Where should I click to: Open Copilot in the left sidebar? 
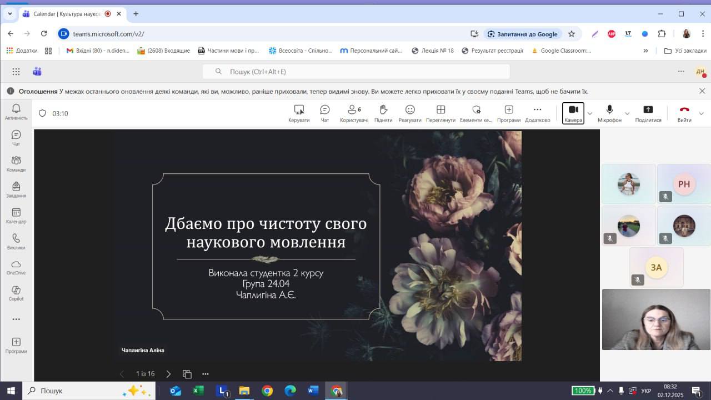[x=16, y=293]
